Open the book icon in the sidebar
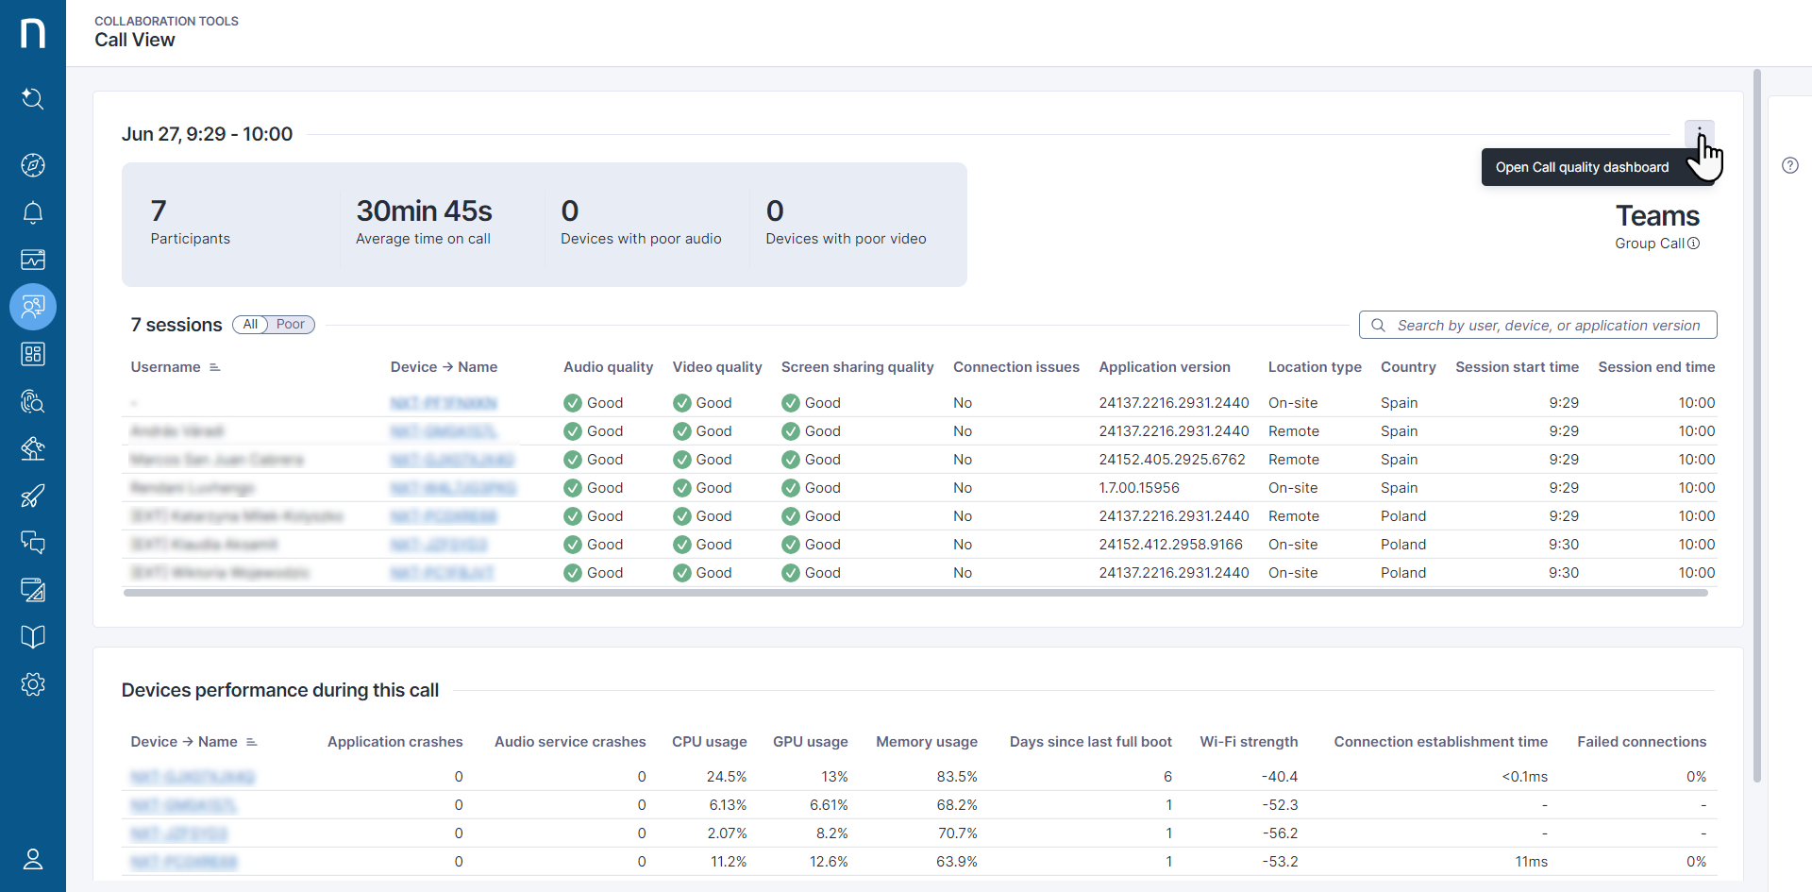1812x892 pixels. 33,637
